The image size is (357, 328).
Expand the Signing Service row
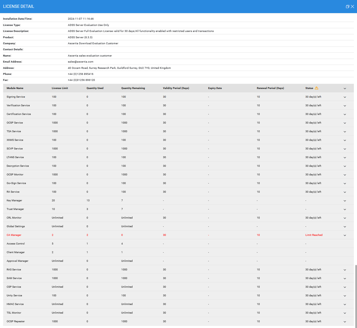tap(345, 97)
